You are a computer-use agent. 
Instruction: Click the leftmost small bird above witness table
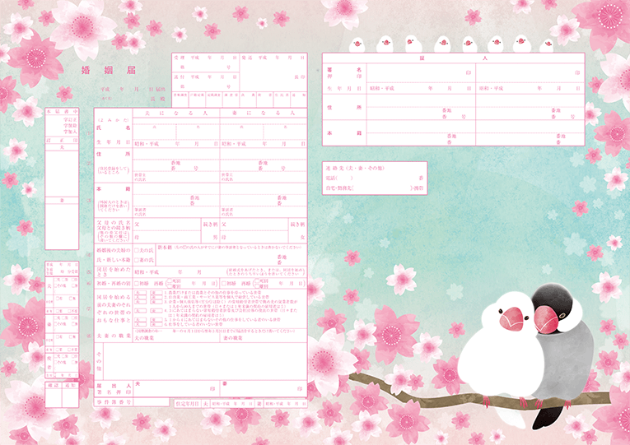tap(357, 44)
